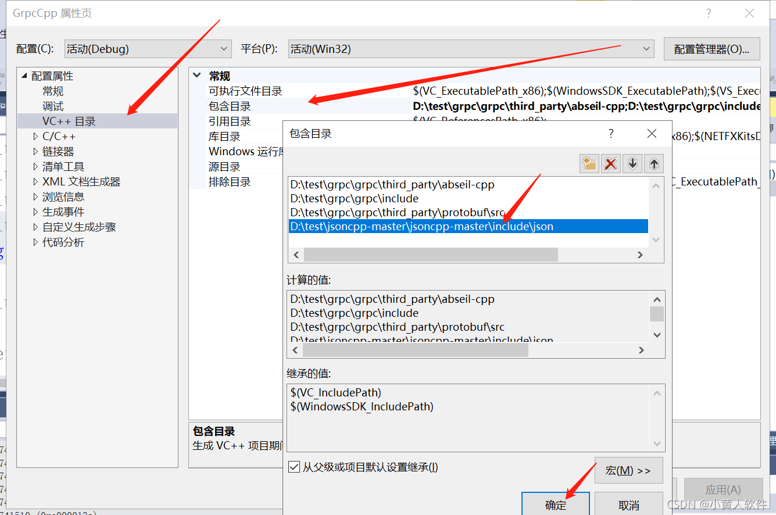Delete the selected include directory line
Screen dimensions: 776x515
610,163
